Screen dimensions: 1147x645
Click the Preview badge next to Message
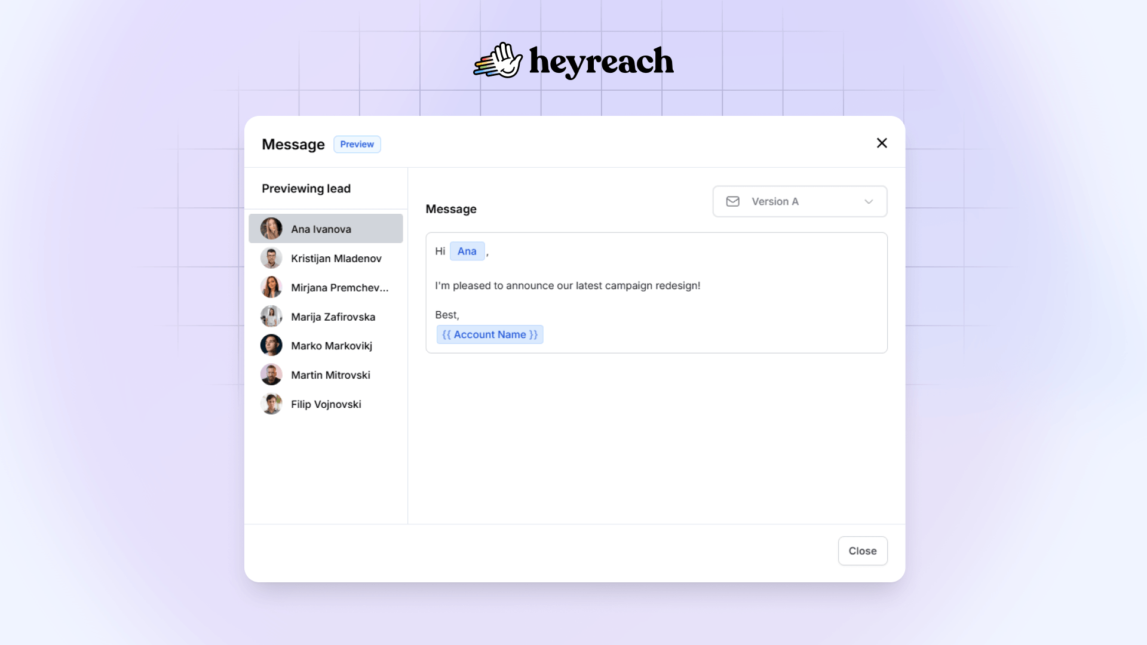[x=357, y=144]
